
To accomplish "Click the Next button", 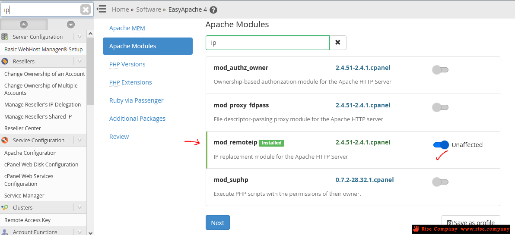I will [217, 222].
